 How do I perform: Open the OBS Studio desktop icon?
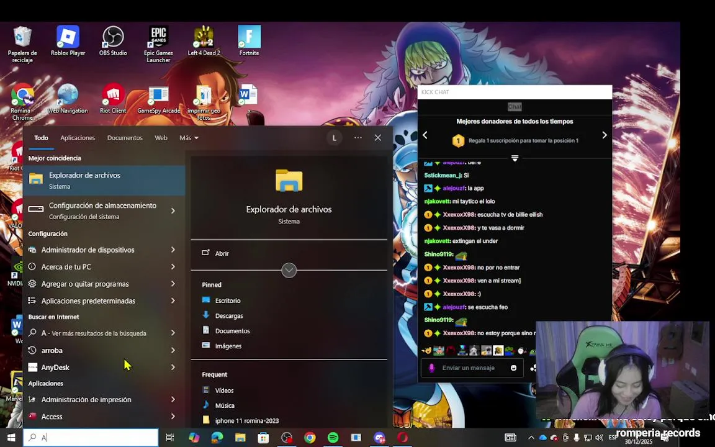coord(113,41)
